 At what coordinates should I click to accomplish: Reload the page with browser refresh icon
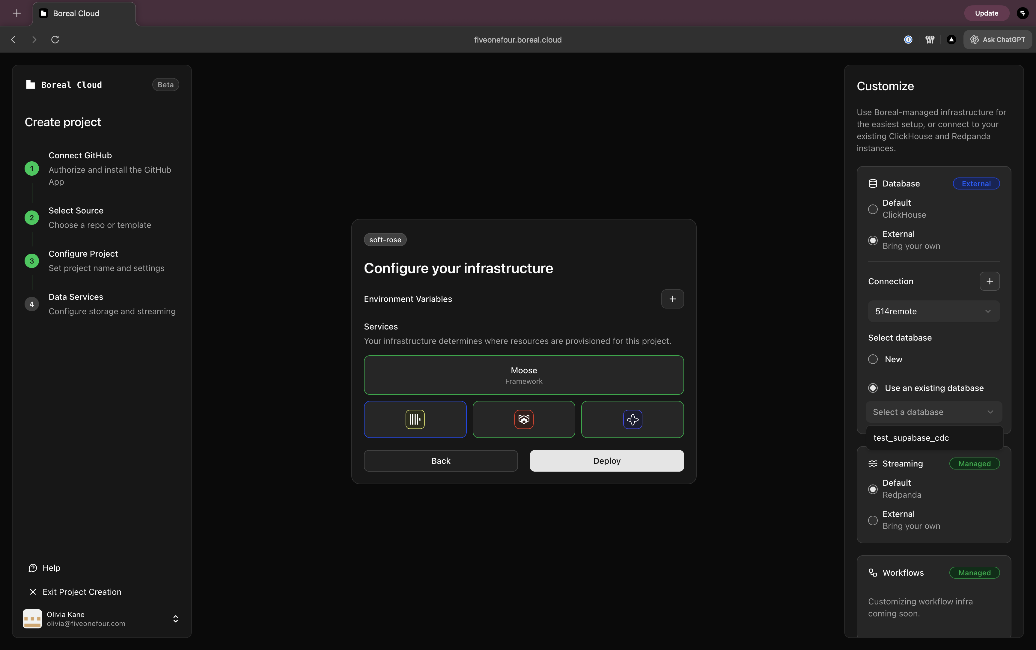point(55,40)
